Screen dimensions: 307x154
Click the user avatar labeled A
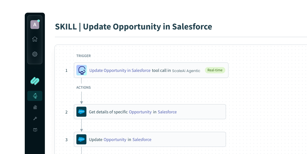[x=35, y=24]
